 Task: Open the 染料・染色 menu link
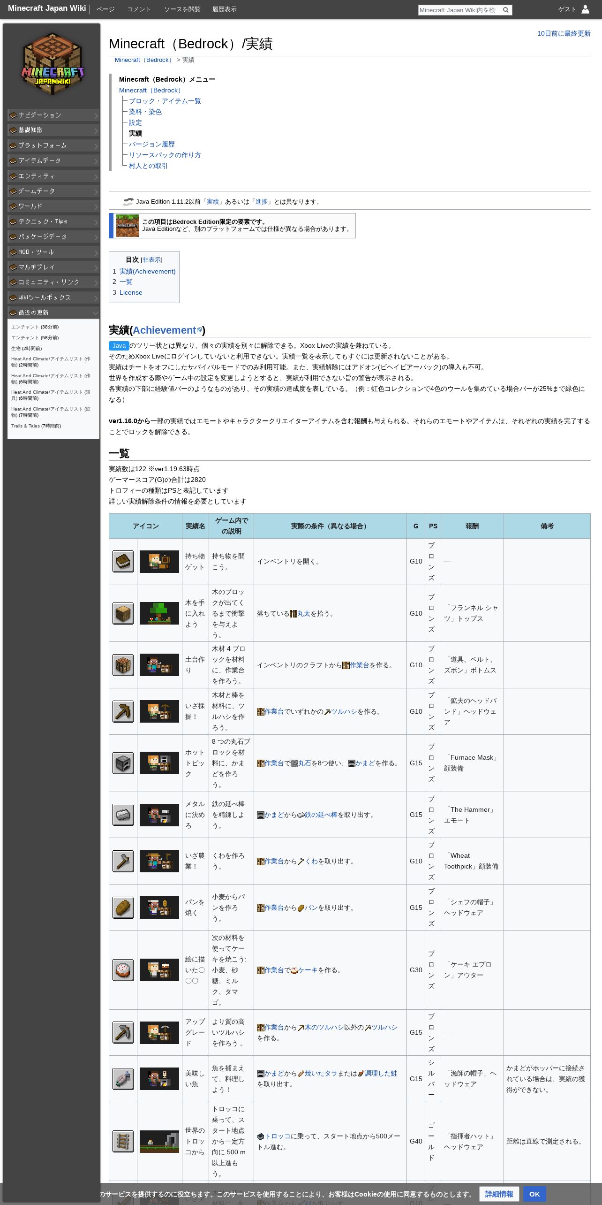(x=145, y=112)
